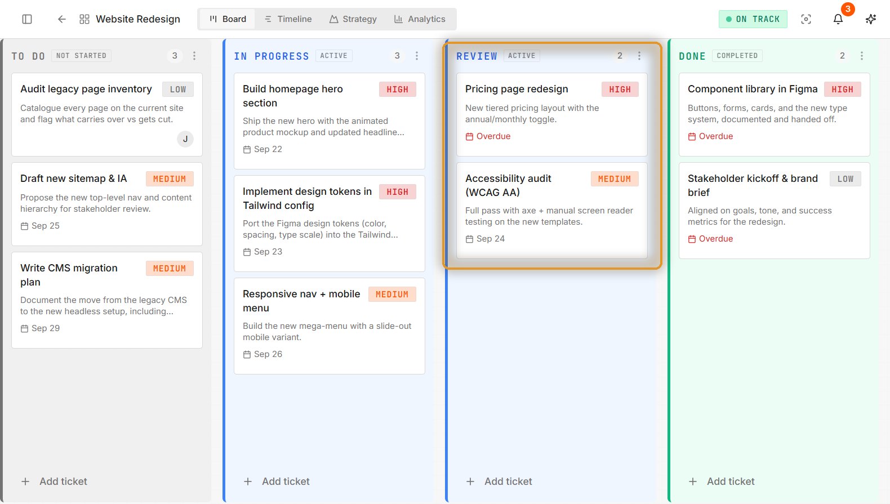
Task: Open the focus/scan frame icon
Action: pyautogui.click(x=806, y=19)
